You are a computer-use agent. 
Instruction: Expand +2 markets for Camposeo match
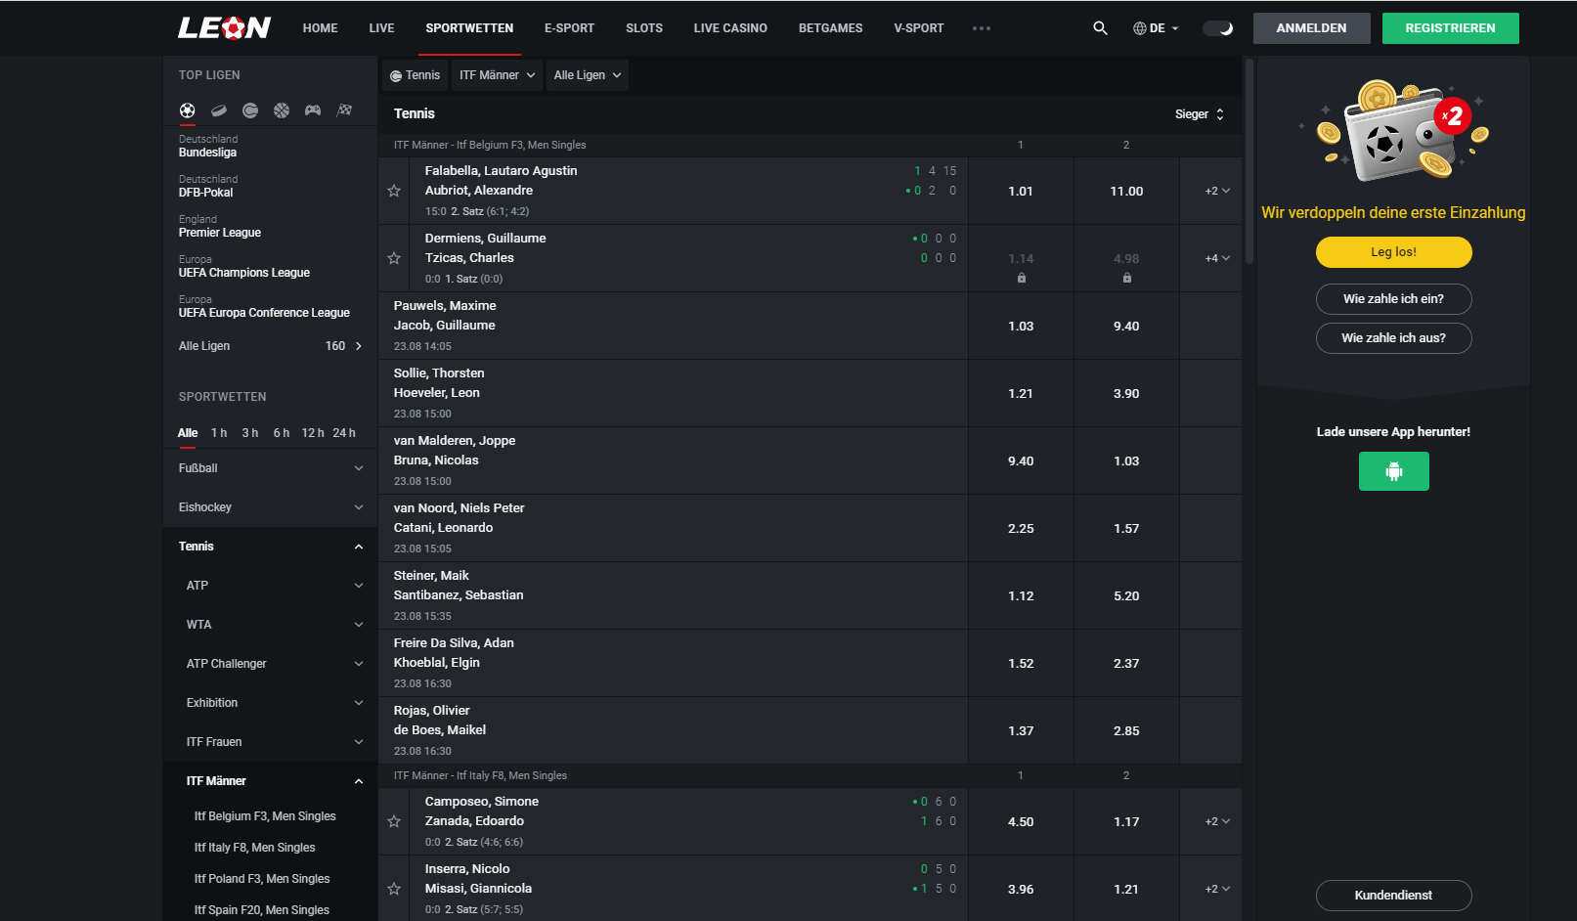tap(1217, 821)
